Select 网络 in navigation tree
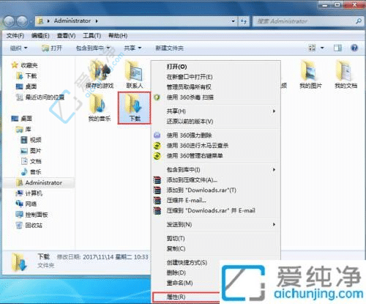366x304 pixels. [x=26, y=204]
